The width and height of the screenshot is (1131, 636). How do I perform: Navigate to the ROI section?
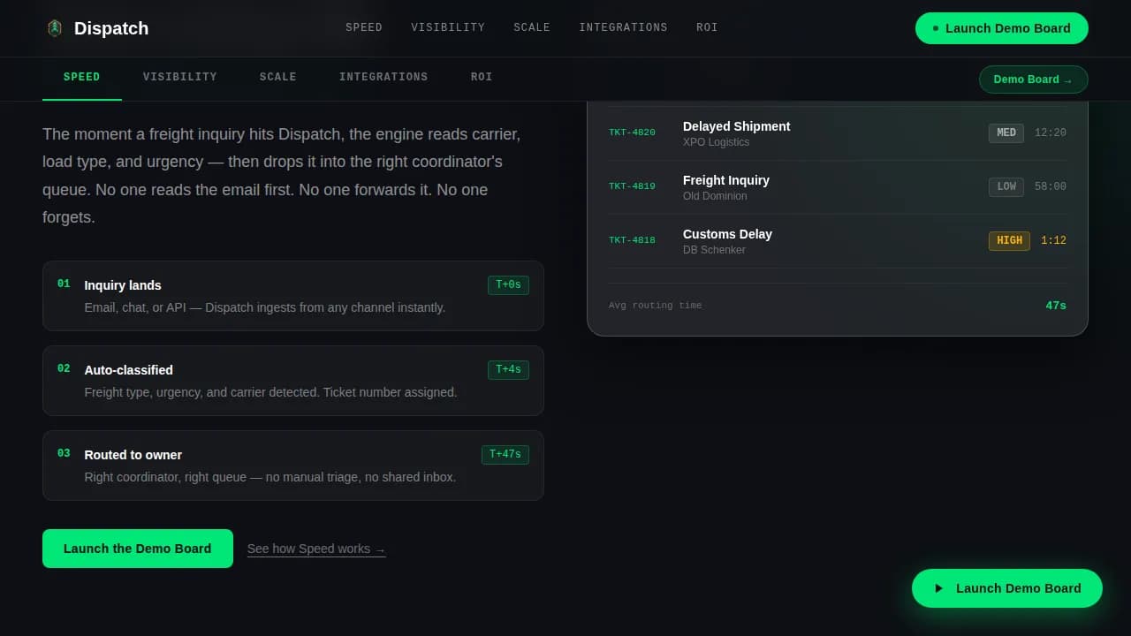706,27
